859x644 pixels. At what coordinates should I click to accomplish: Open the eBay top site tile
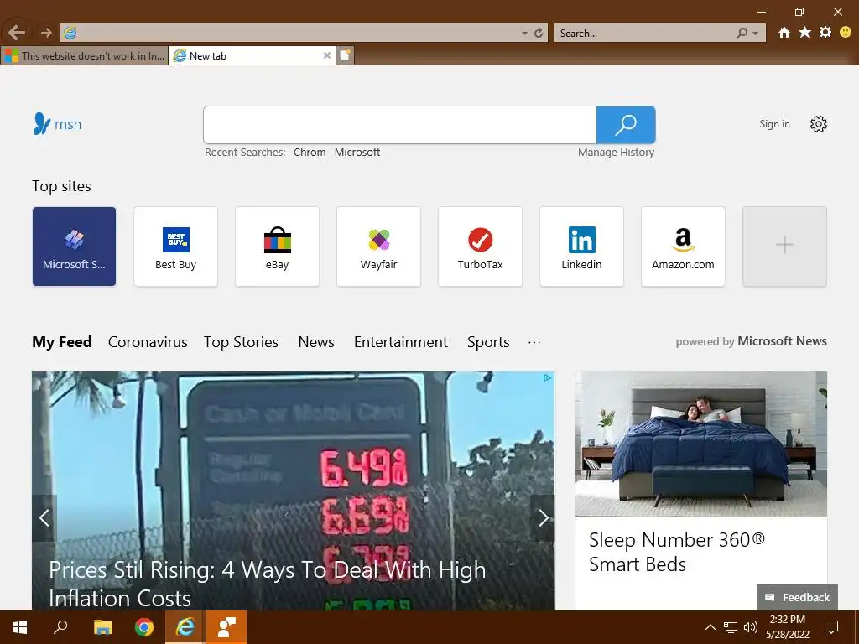[x=277, y=247]
